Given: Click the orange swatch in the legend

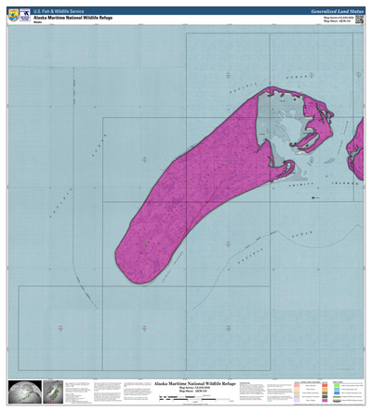Looking at the screenshot, I should pyautogui.click(x=325, y=389).
